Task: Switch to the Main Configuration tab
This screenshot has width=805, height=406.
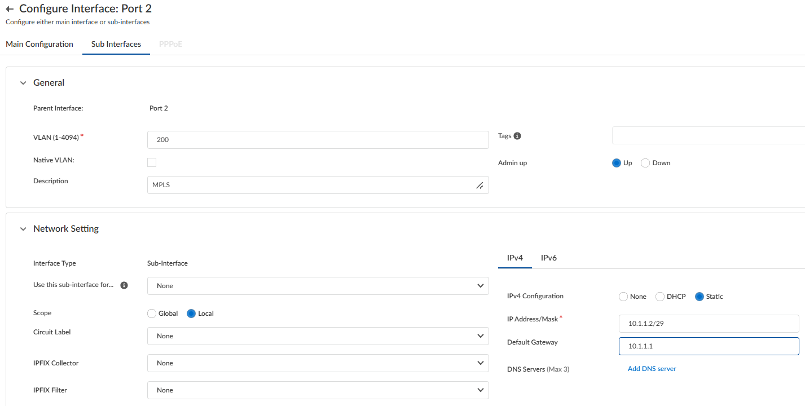Action: (39, 44)
